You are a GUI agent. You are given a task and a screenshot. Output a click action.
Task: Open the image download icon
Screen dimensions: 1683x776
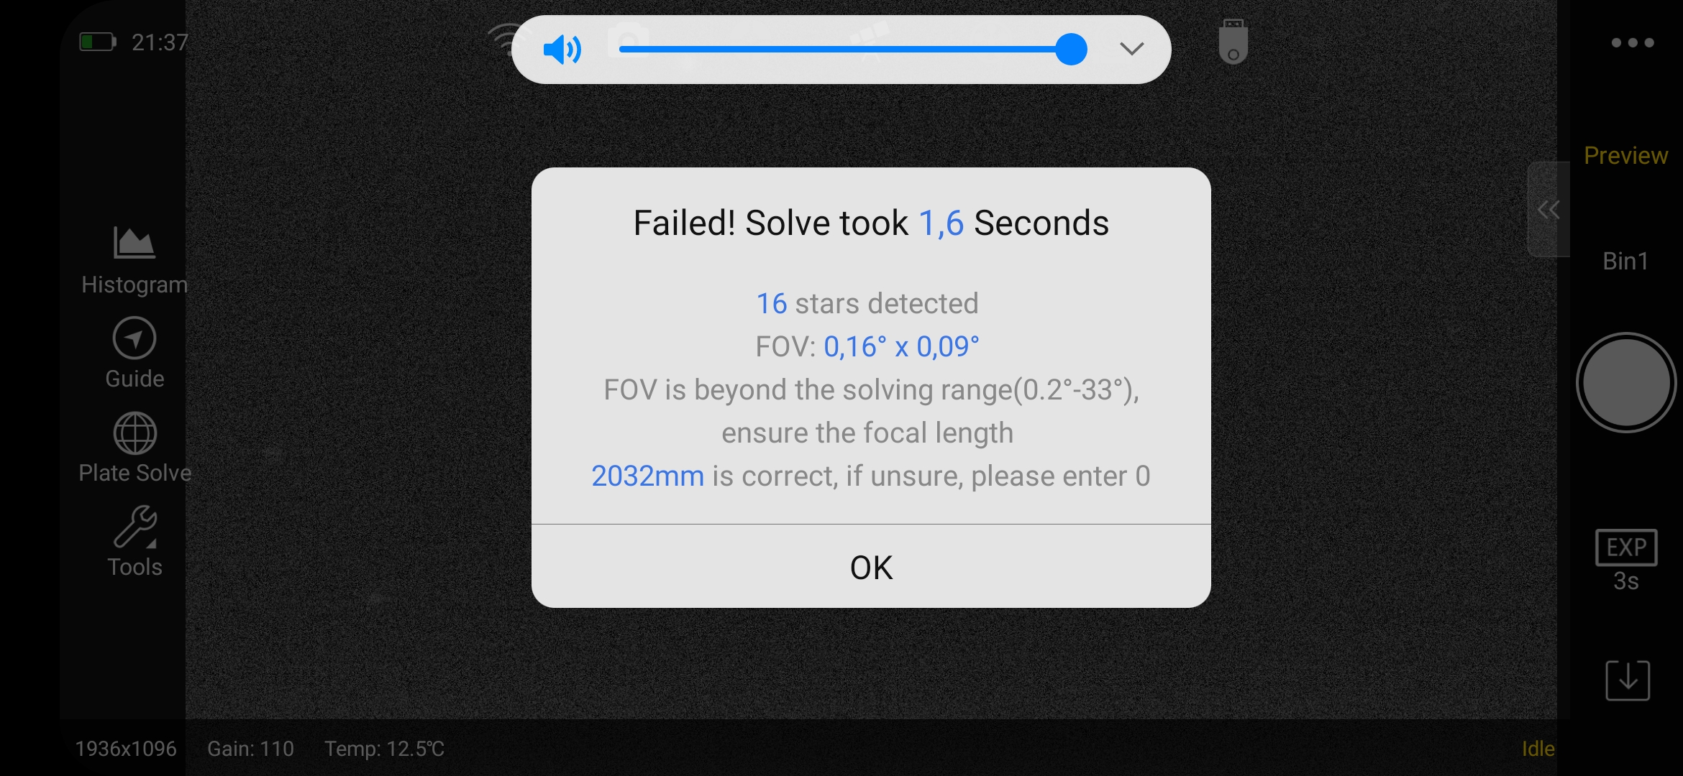tap(1627, 680)
